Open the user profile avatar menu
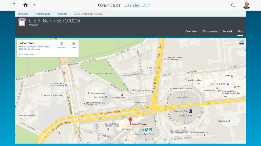Viewport: 261px width, 146px height. 246,5
